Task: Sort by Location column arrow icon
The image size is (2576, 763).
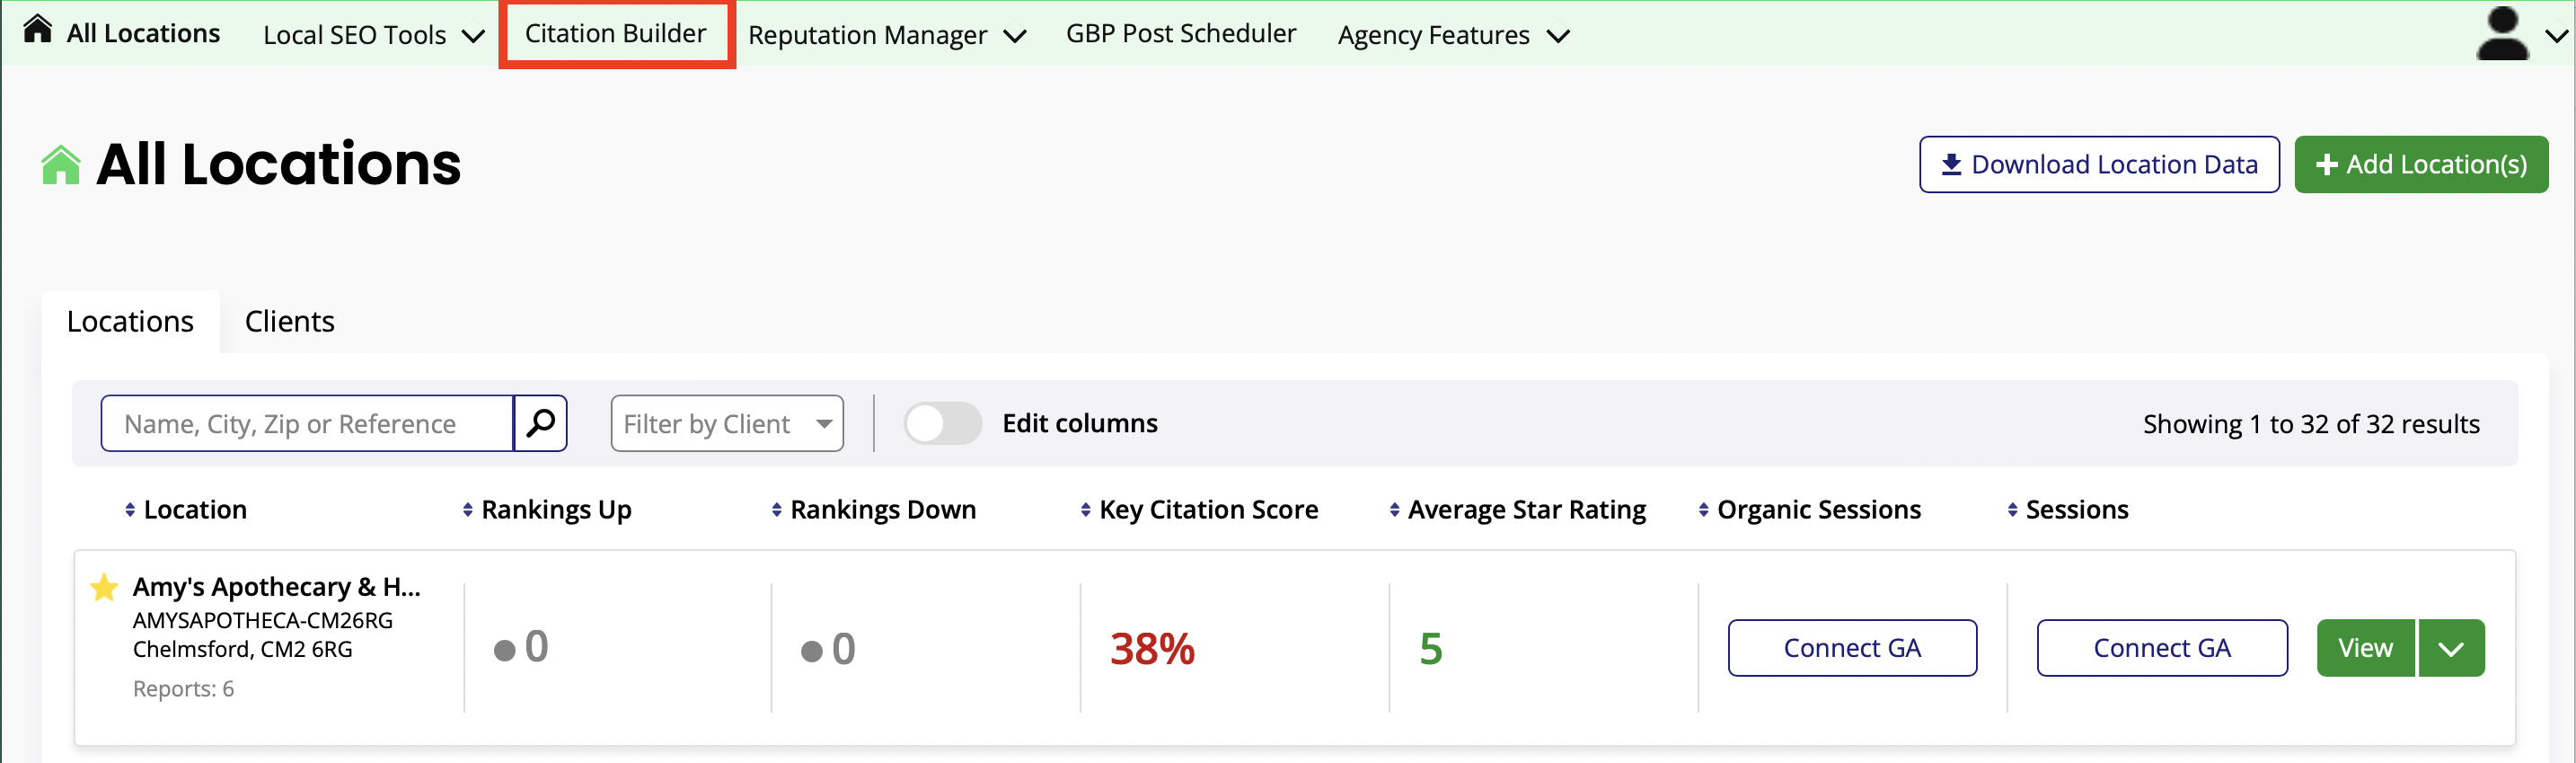Action: coord(130,510)
